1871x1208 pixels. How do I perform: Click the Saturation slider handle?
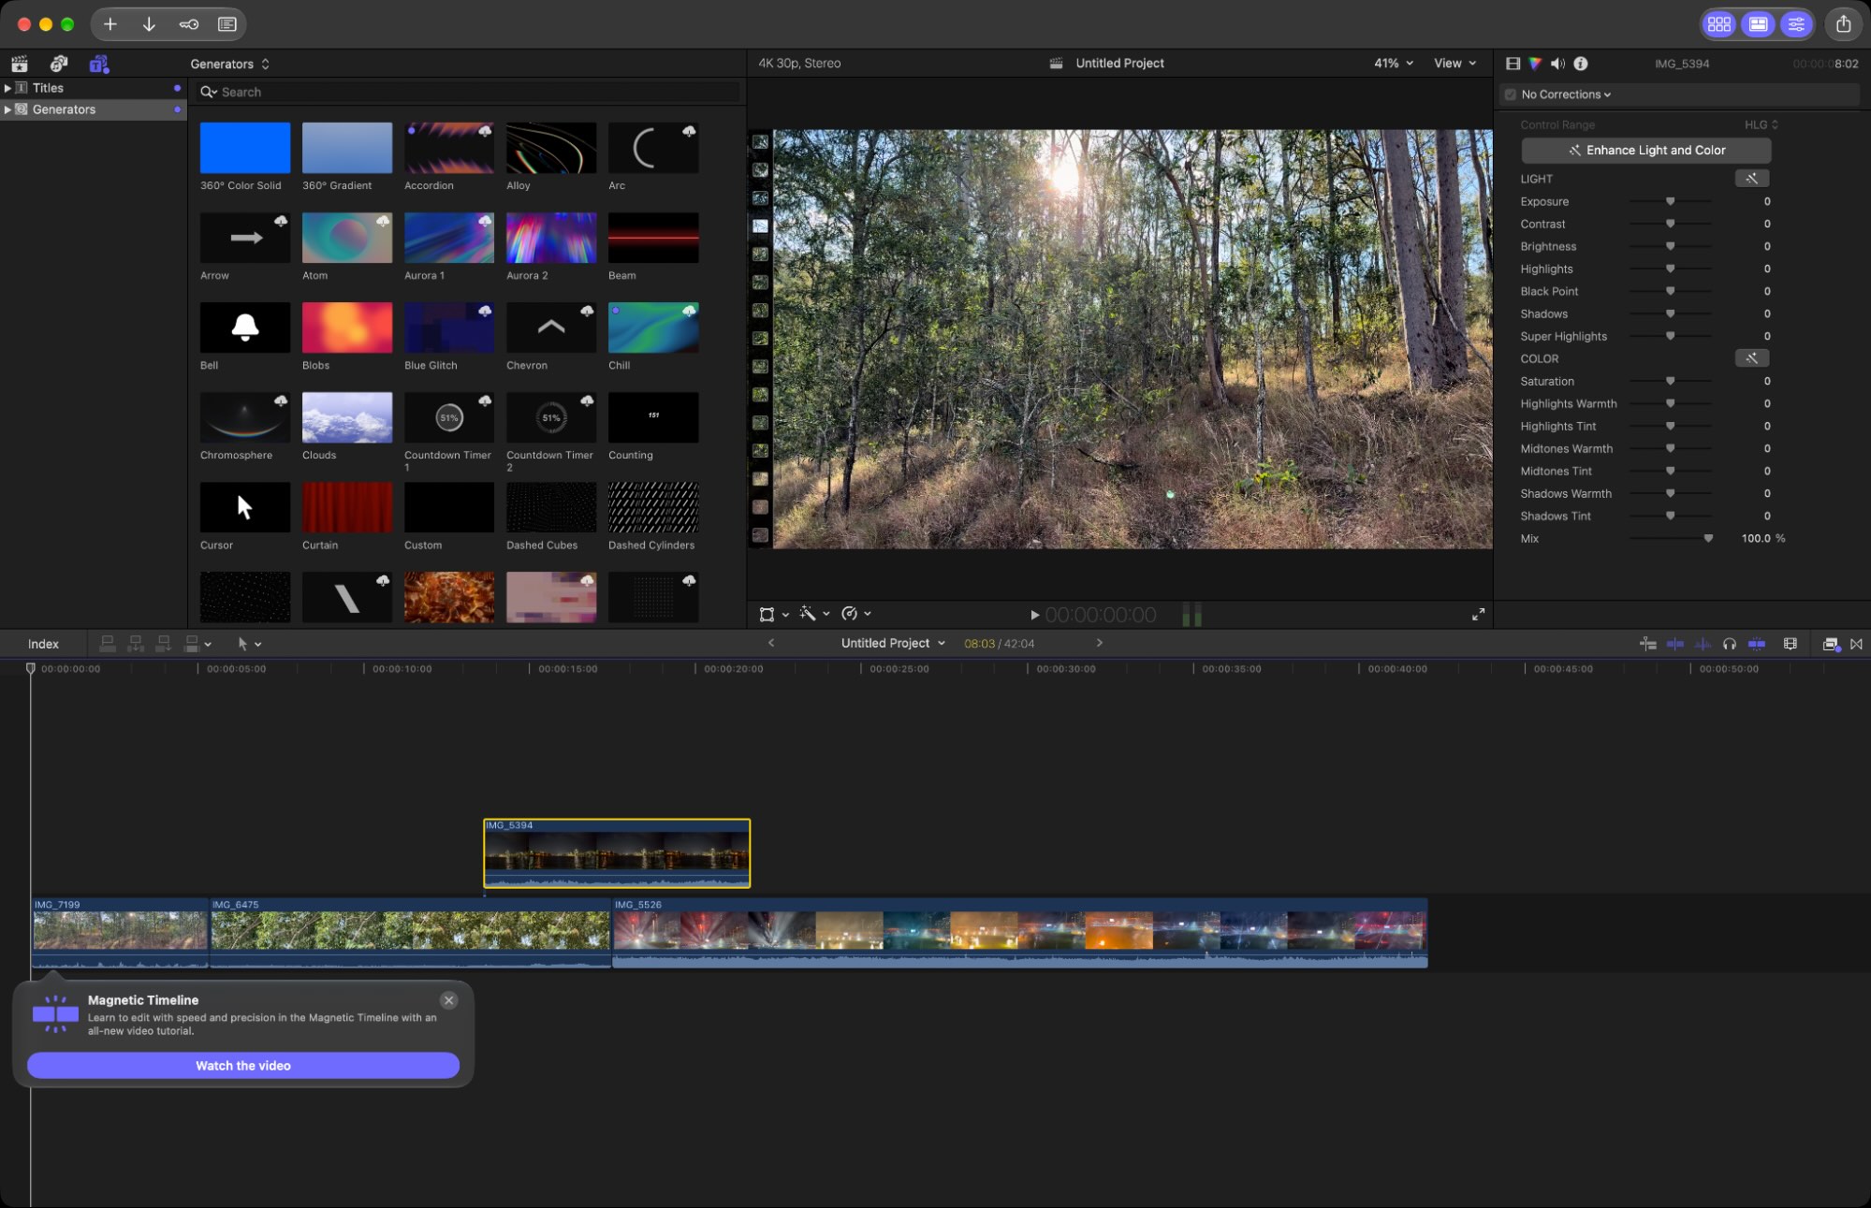click(x=1670, y=382)
